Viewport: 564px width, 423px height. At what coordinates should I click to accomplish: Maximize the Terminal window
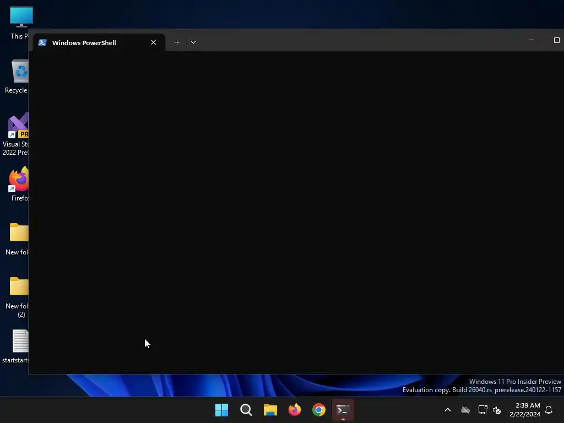556,40
